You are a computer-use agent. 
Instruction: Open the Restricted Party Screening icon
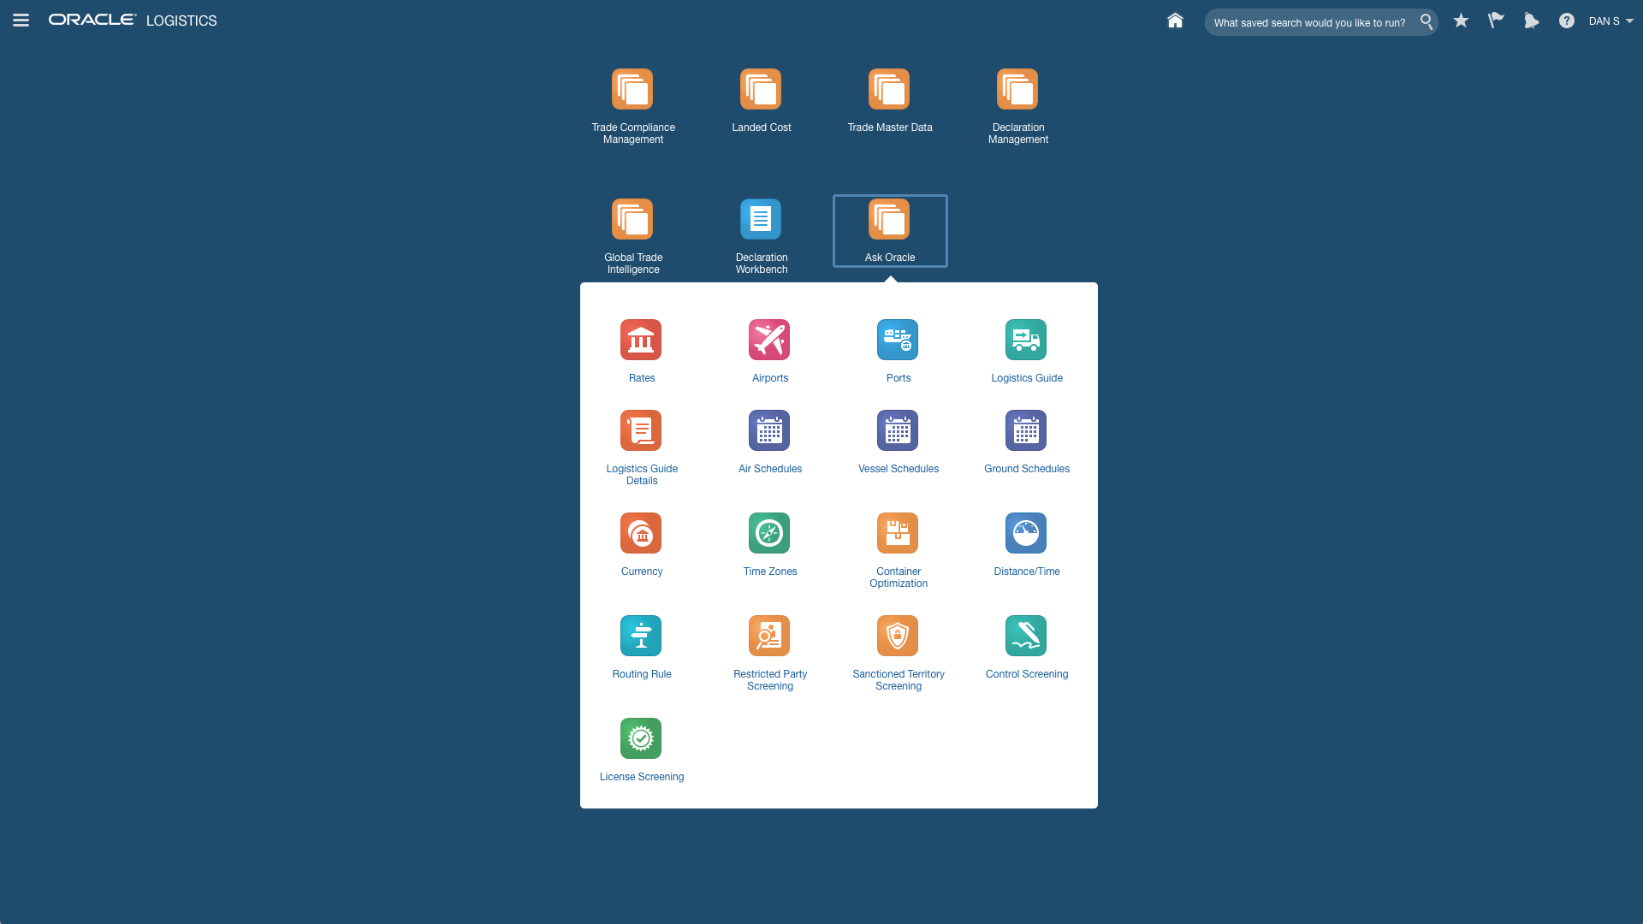click(769, 636)
